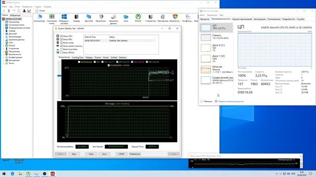Expand the Компьютер tree node

click(3, 22)
